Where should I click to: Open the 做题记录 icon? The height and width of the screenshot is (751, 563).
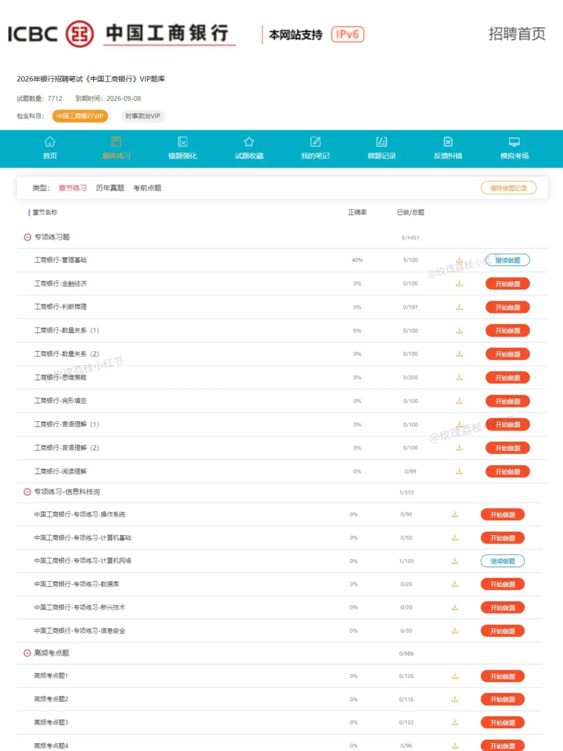point(382,142)
